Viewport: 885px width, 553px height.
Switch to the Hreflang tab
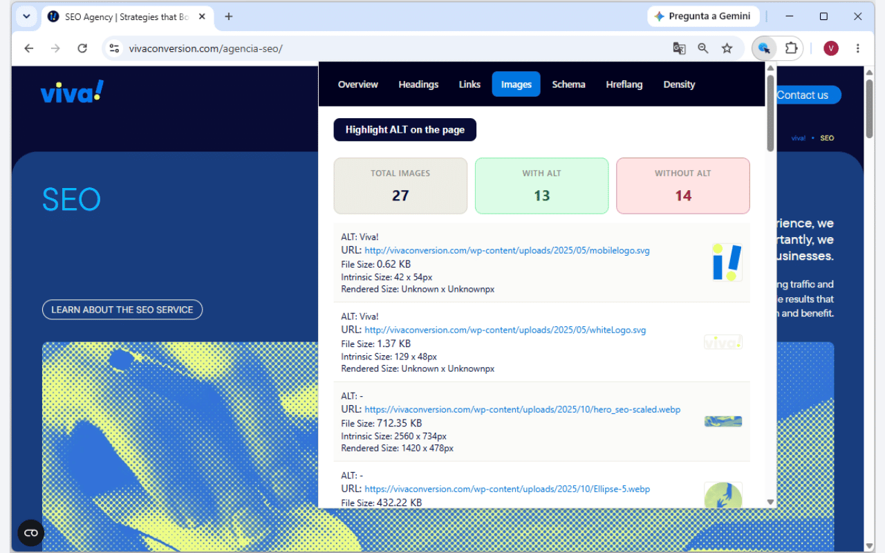tap(624, 84)
